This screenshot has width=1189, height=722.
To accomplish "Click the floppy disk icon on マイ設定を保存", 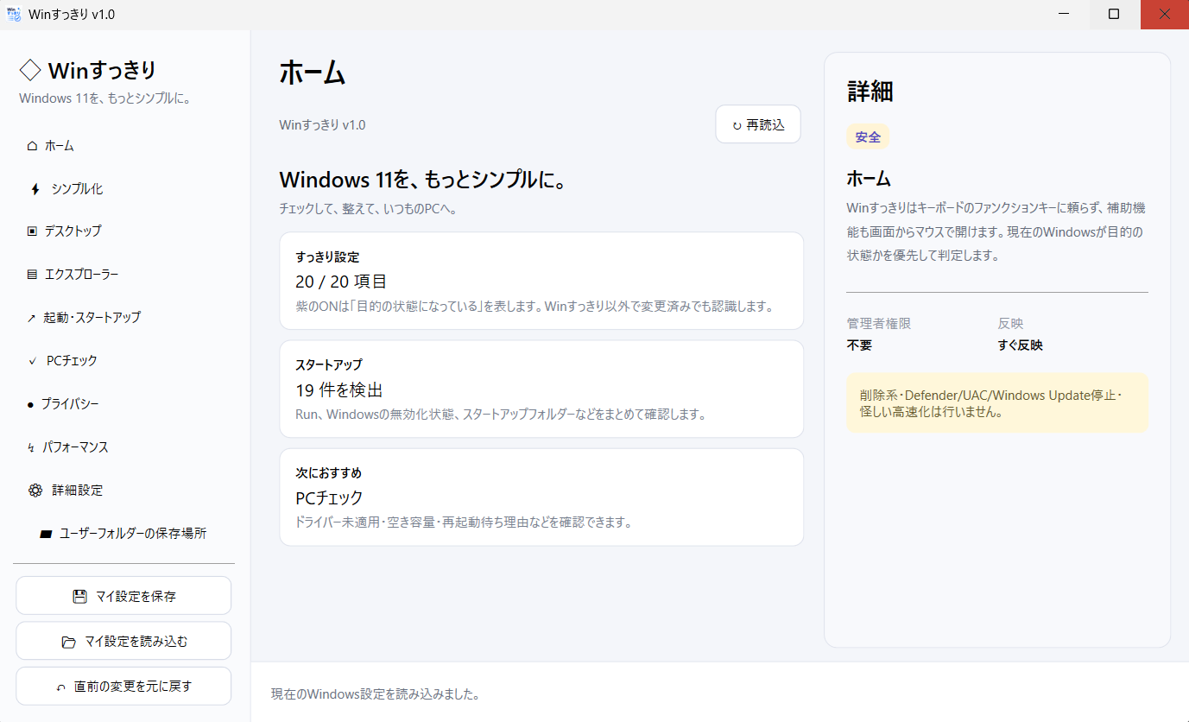I will pyautogui.click(x=79, y=597).
